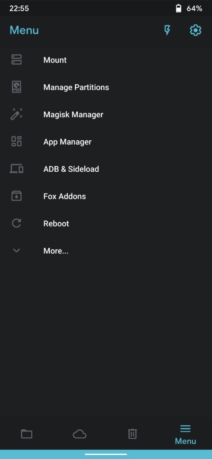Tap the Fox Addons download box icon
Image resolution: width=212 pixels, height=459 pixels.
(17, 196)
